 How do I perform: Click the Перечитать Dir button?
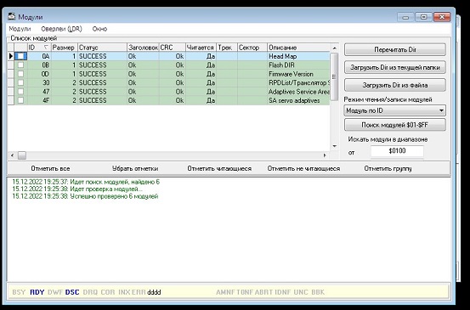point(394,50)
